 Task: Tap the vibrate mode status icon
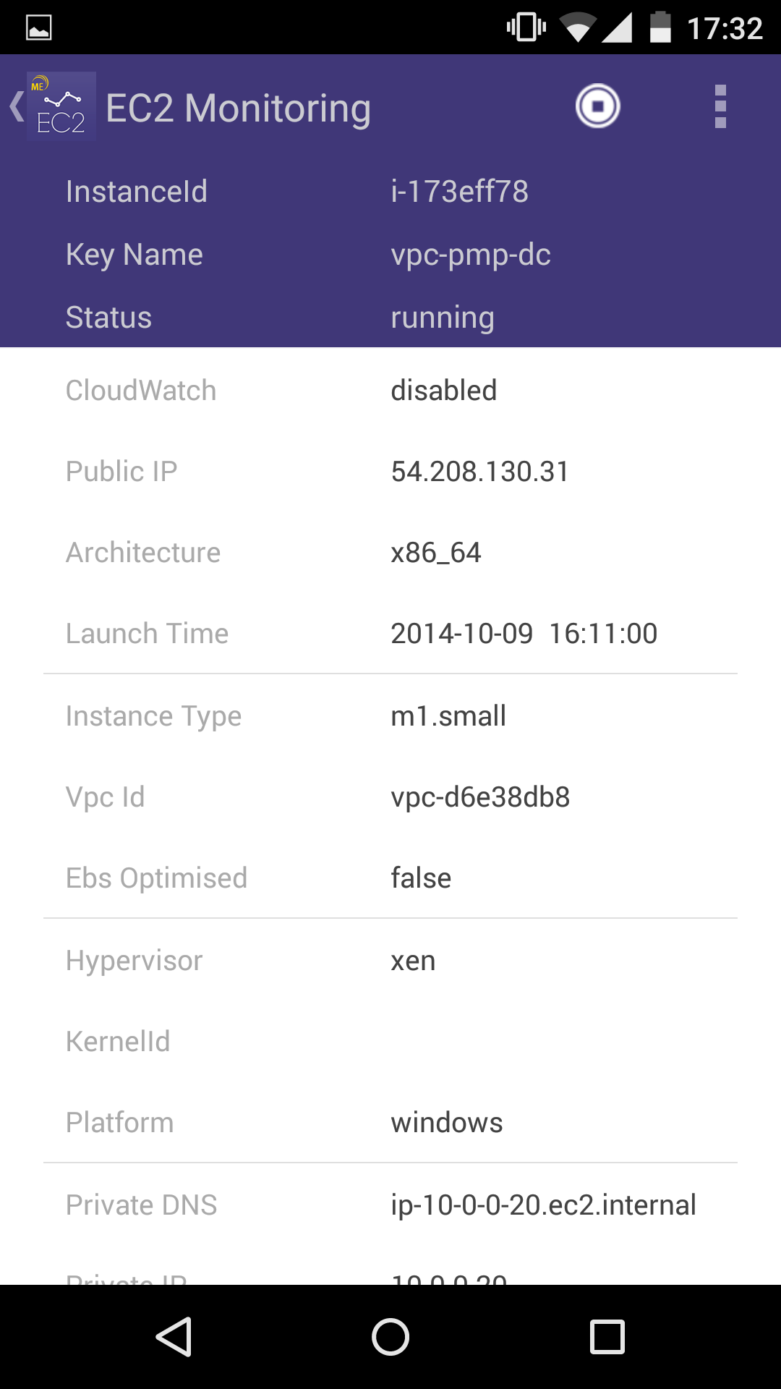(x=526, y=27)
